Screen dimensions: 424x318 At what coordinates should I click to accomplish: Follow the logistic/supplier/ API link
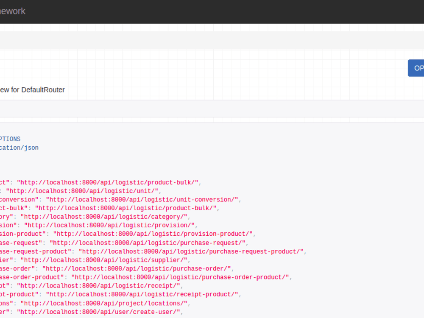(x=104, y=260)
